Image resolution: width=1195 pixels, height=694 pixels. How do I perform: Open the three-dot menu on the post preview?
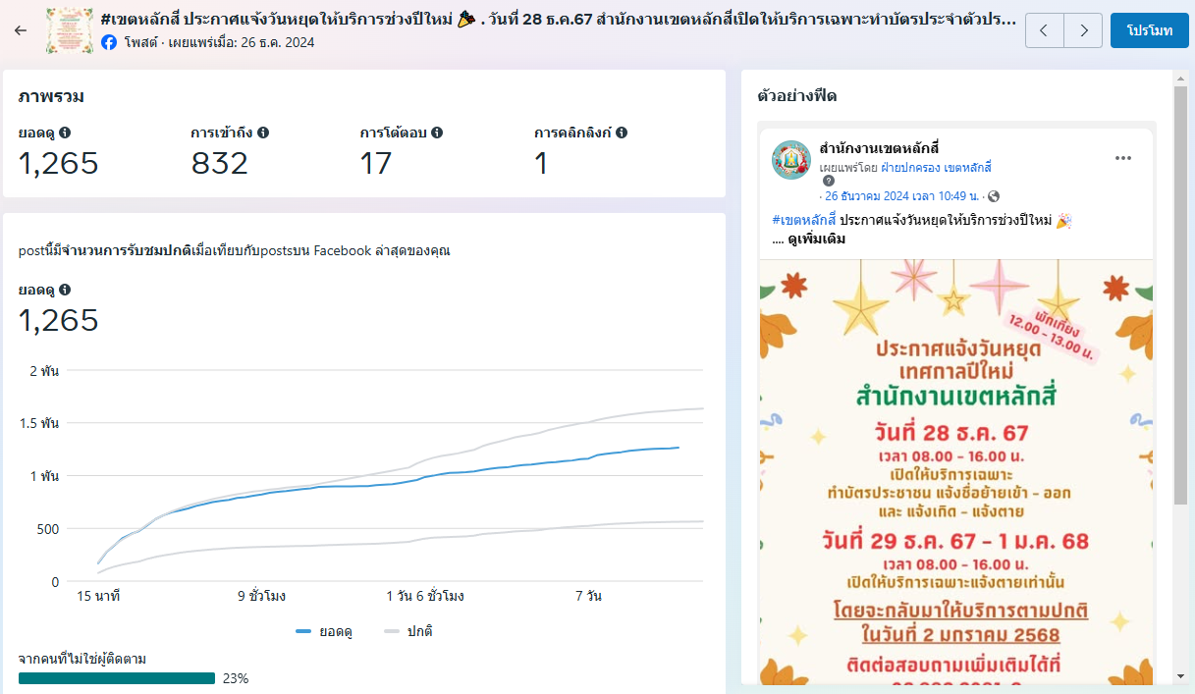pos(1123,159)
